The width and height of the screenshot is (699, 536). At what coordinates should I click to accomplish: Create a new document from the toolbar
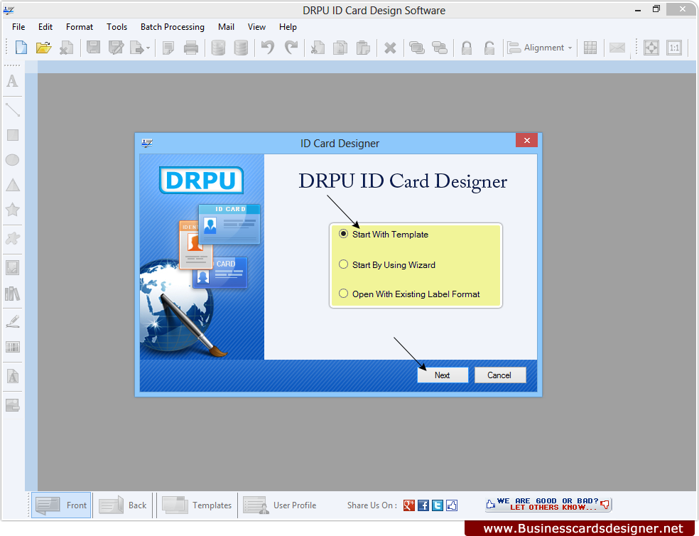(21, 48)
